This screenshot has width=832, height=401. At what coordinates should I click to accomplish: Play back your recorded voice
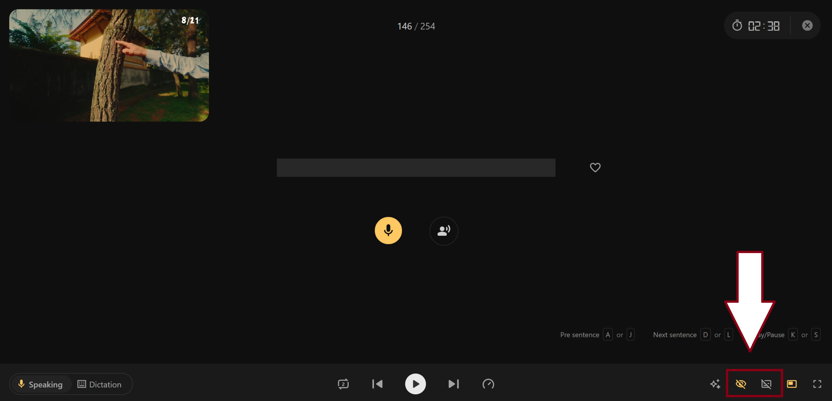pyautogui.click(x=443, y=231)
